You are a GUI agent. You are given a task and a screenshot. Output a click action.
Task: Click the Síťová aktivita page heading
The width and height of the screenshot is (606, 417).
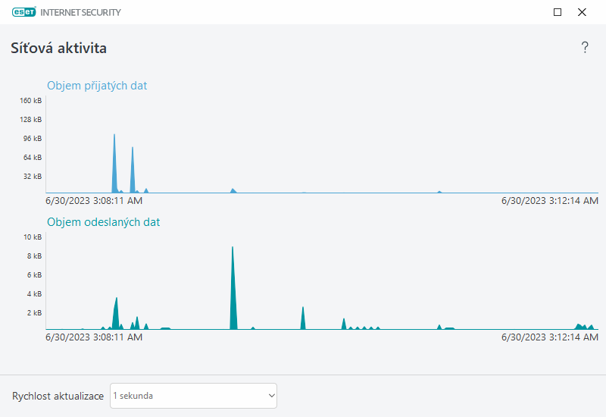tap(58, 49)
